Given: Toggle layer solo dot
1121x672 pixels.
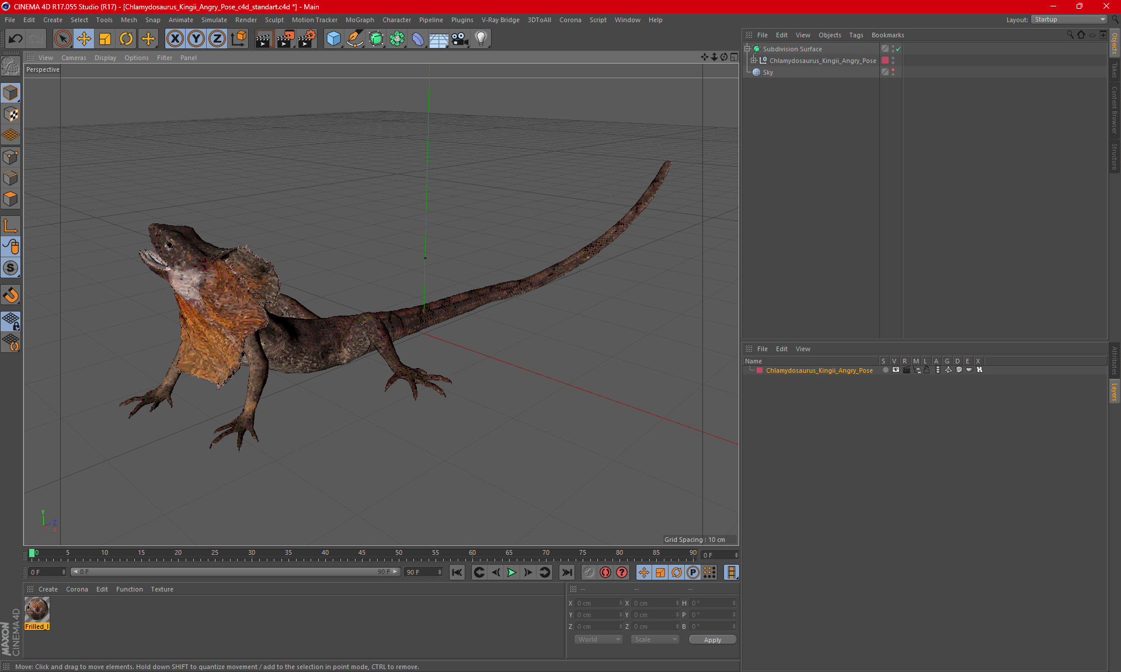Looking at the screenshot, I should [x=885, y=370].
